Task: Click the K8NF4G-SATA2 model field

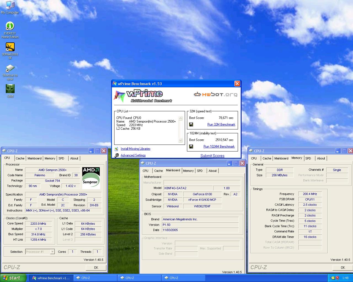Action: [x=188, y=188]
